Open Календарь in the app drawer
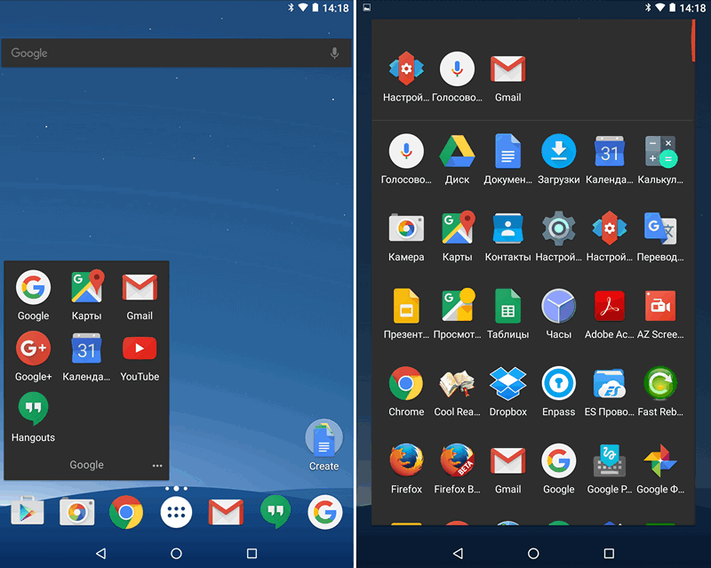711x568 pixels. click(x=610, y=151)
